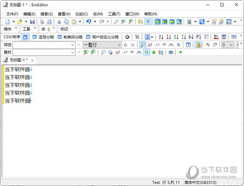Click the filter abort X icon

point(133,45)
